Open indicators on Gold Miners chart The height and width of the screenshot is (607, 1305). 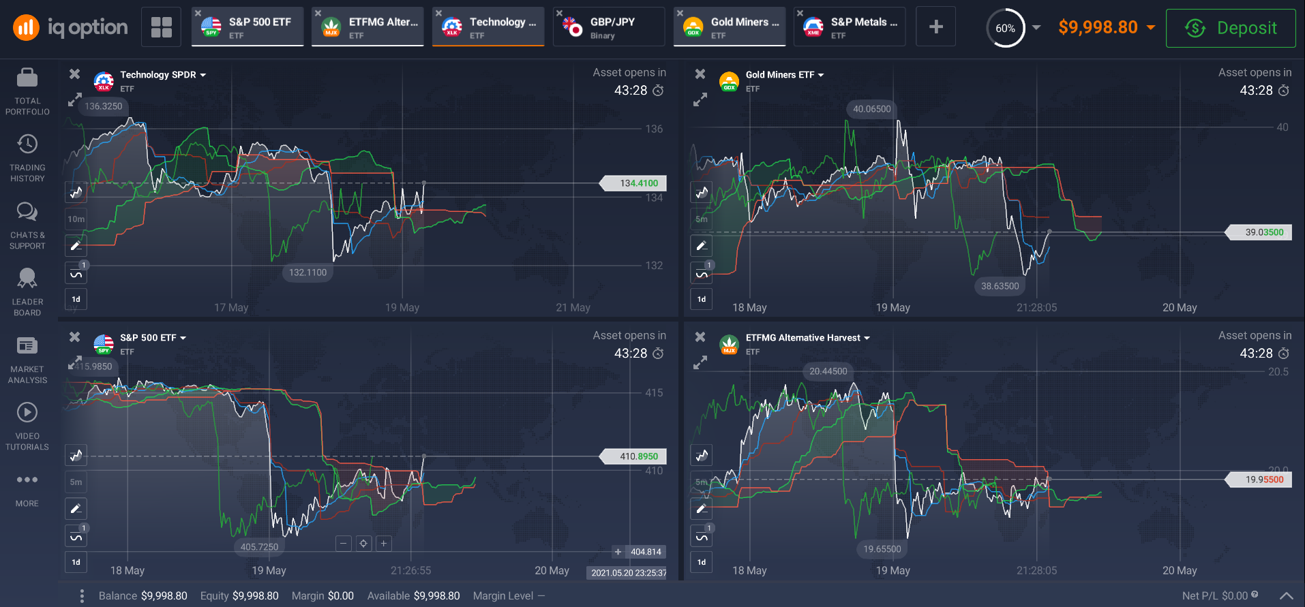tap(702, 273)
